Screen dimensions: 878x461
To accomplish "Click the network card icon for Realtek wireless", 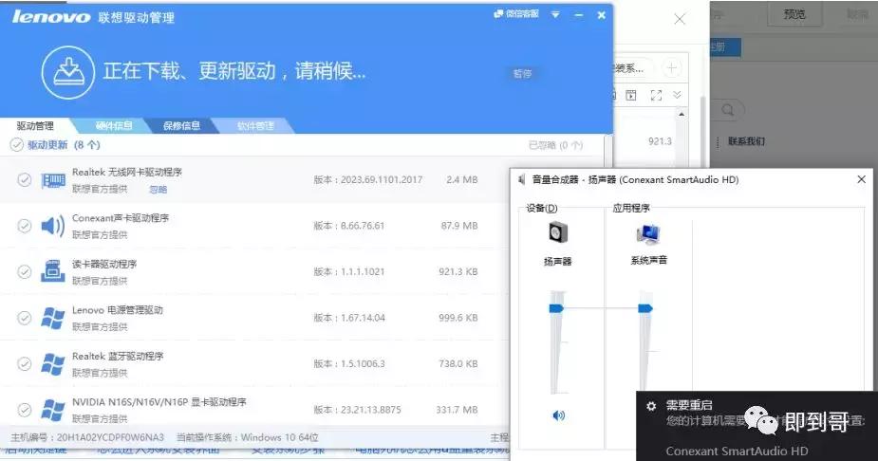I will tap(53, 180).
